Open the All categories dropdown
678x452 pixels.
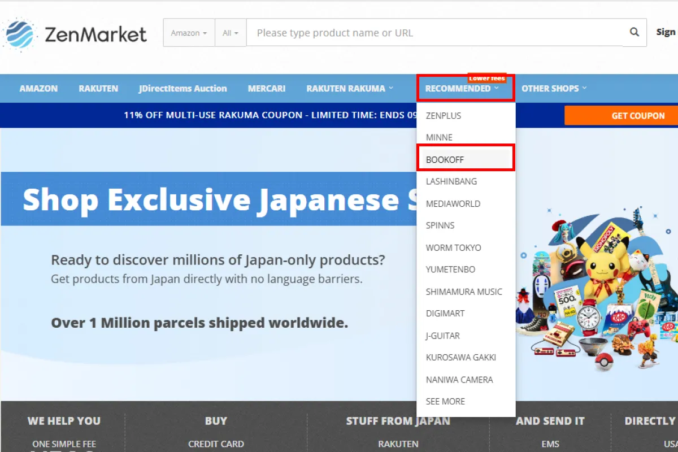click(231, 33)
